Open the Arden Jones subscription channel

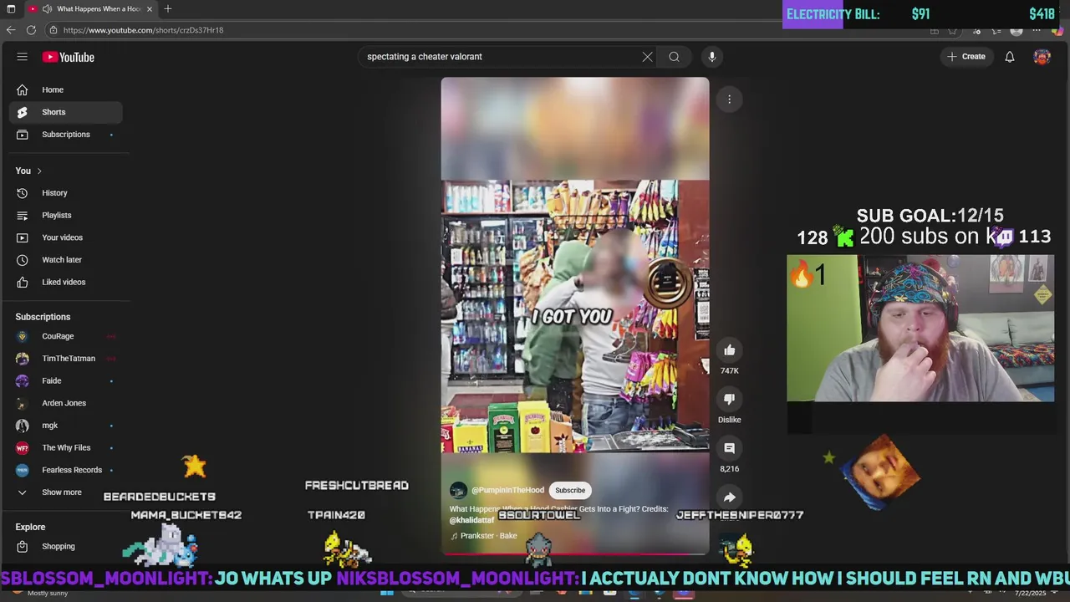(66, 403)
